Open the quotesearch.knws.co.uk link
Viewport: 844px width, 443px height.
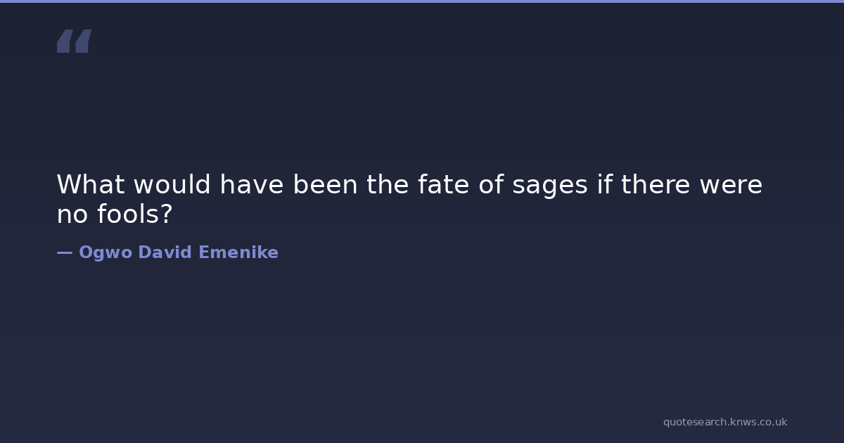pos(724,422)
